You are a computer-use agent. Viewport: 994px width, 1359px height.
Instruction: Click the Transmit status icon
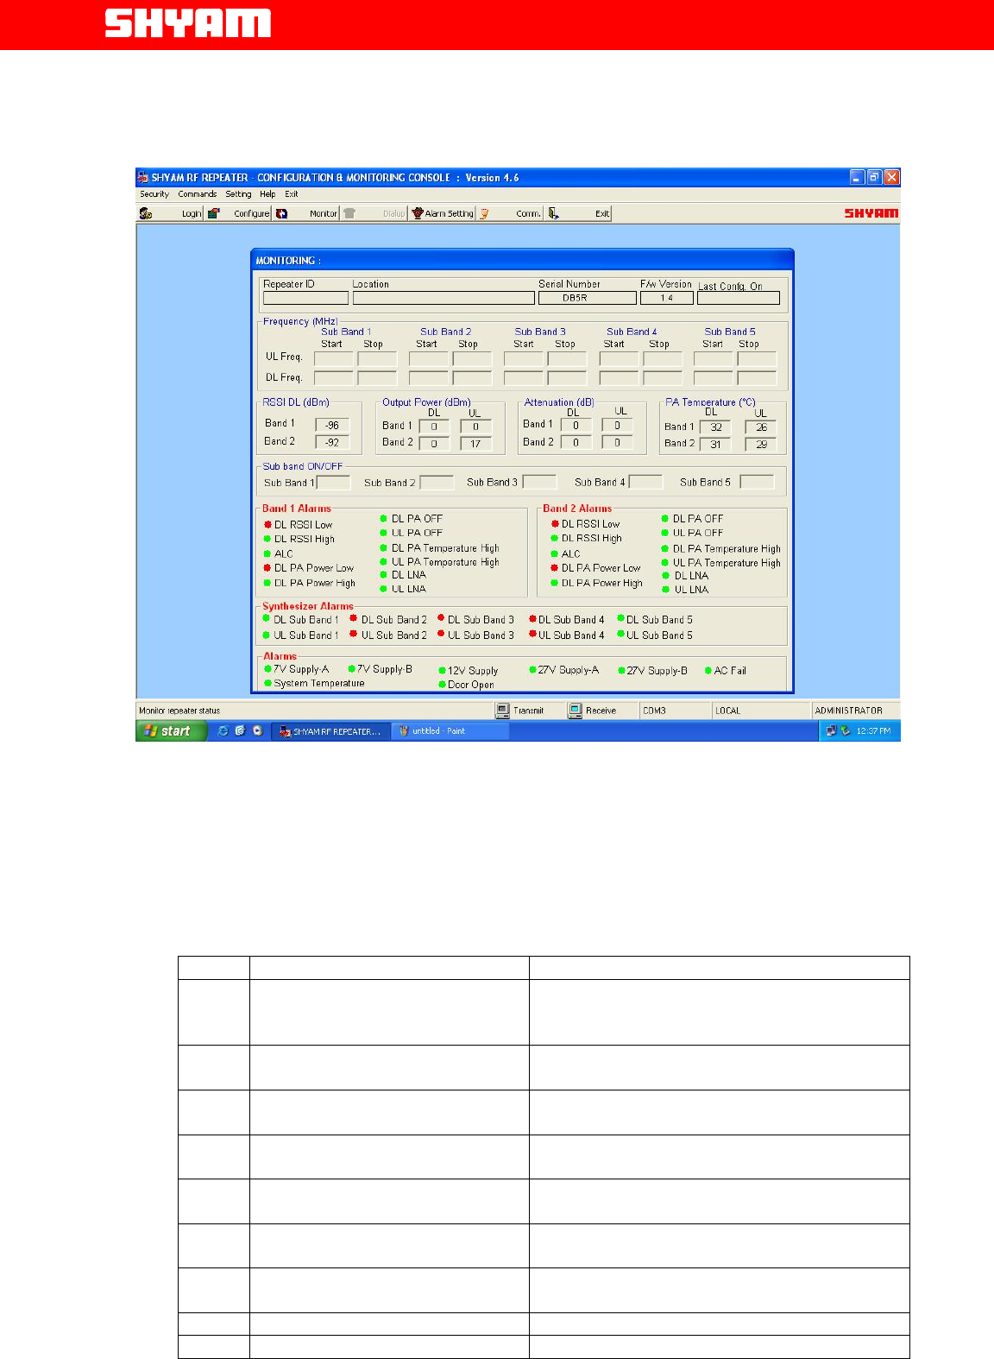pos(503,711)
